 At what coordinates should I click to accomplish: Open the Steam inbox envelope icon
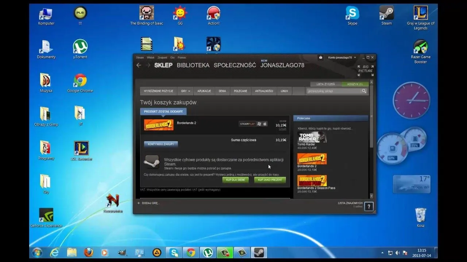(321, 57)
